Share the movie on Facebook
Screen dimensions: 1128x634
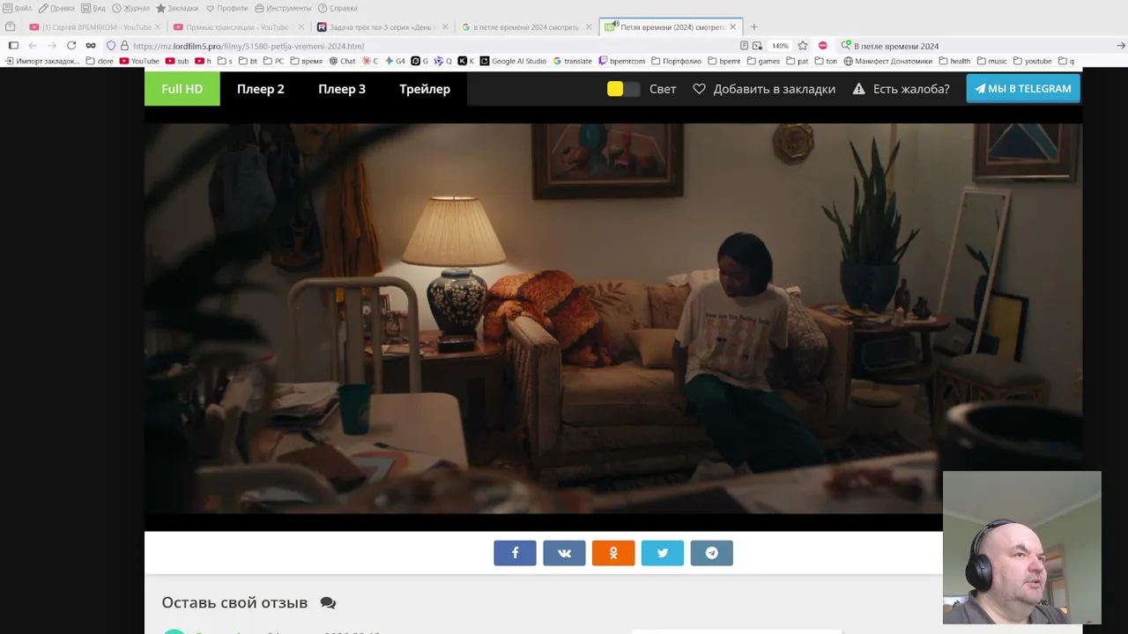(x=515, y=553)
